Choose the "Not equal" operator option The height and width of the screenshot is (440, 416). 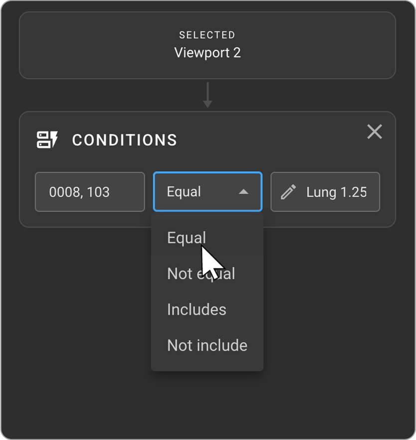(201, 274)
